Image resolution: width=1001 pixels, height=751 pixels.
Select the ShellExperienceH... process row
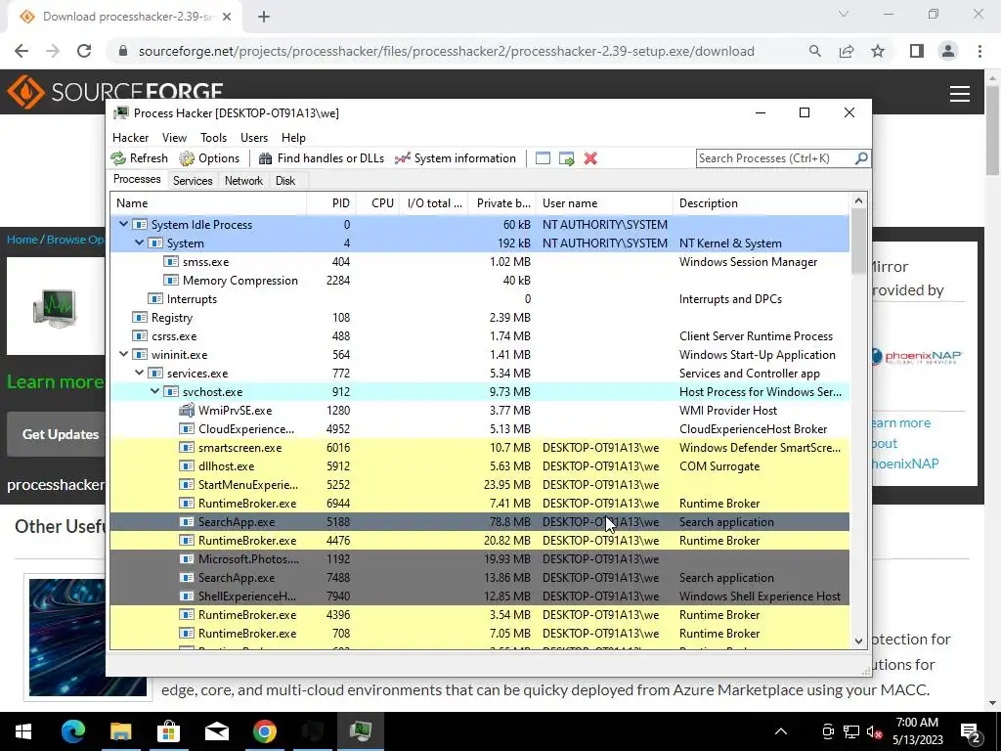pos(479,596)
